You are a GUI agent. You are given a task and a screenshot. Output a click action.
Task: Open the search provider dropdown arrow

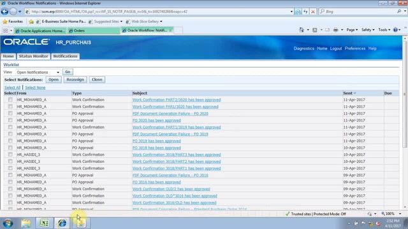[x=405, y=11]
